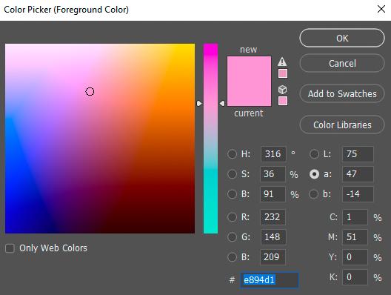Image resolution: width=391 pixels, height=295 pixels.
Task: Click the circle marker in the color field
Action: [90, 92]
